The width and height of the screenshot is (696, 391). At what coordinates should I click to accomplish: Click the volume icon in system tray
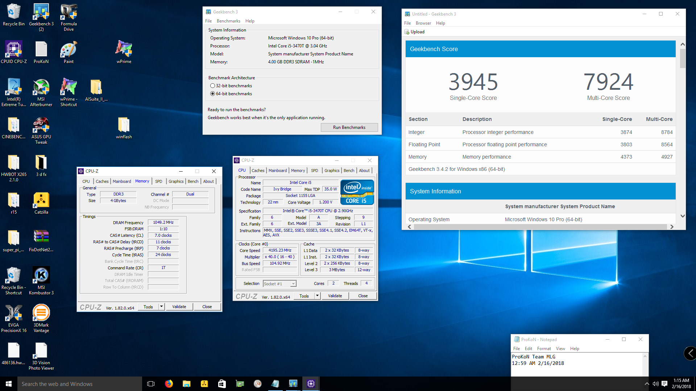[655, 384]
